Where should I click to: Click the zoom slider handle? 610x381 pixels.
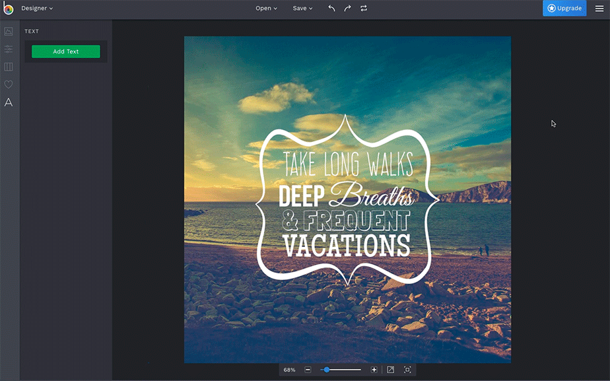click(x=327, y=370)
